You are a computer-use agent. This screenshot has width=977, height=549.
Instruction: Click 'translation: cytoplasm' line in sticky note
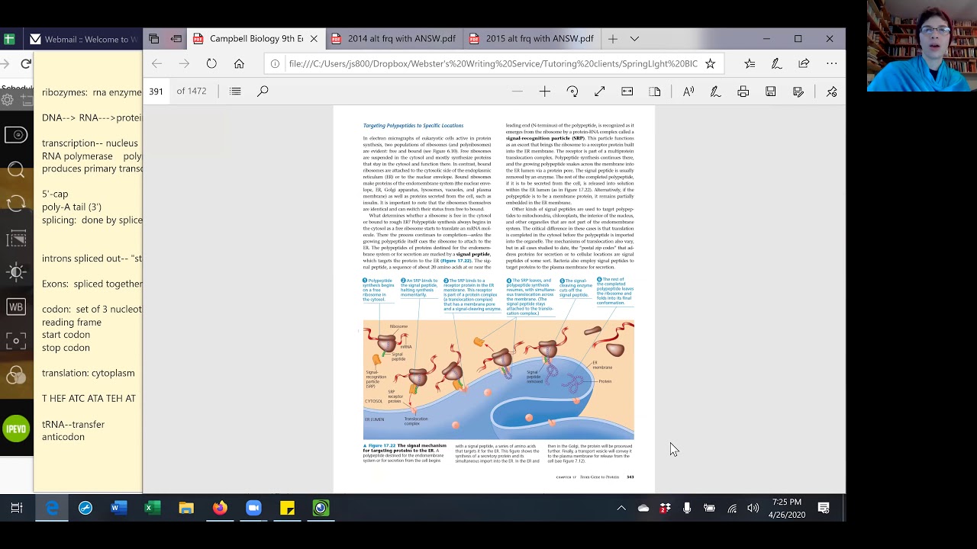point(89,373)
